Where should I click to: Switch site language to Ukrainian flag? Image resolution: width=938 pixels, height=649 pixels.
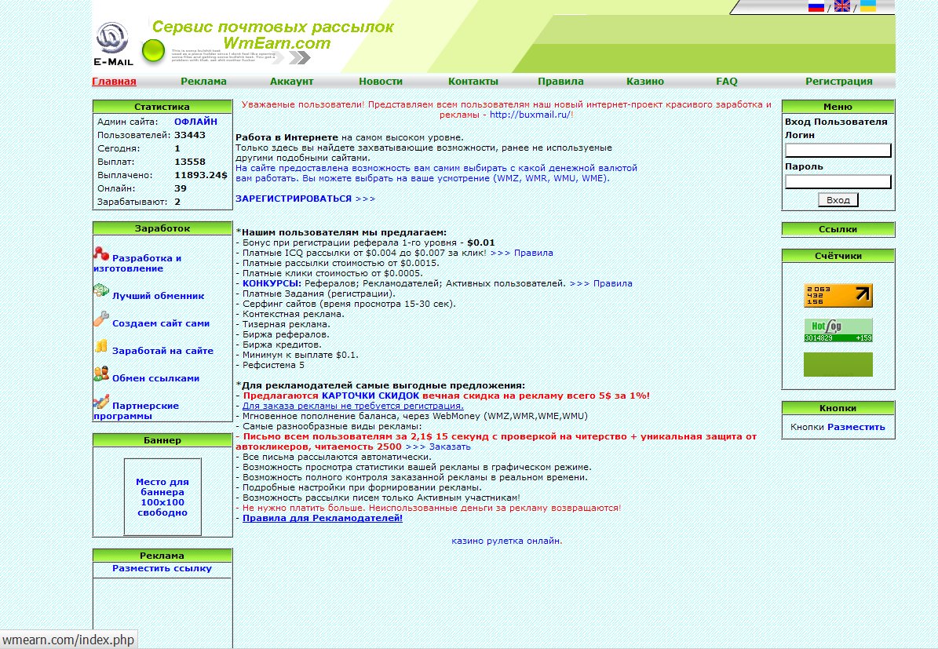pos(867,6)
